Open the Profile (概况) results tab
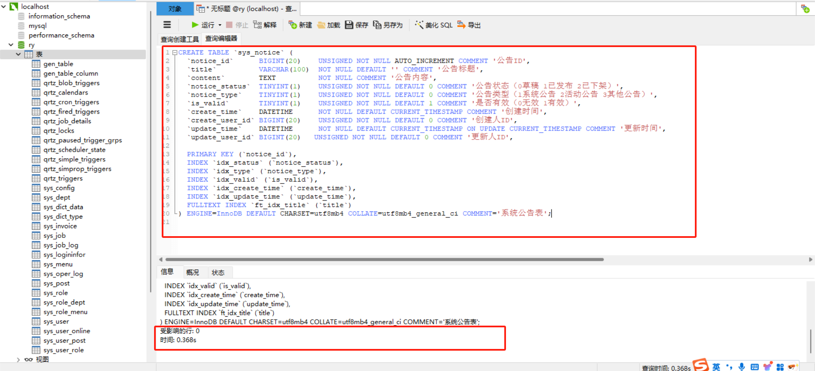This screenshot has height=371, width=815. [x=192, y=272]
